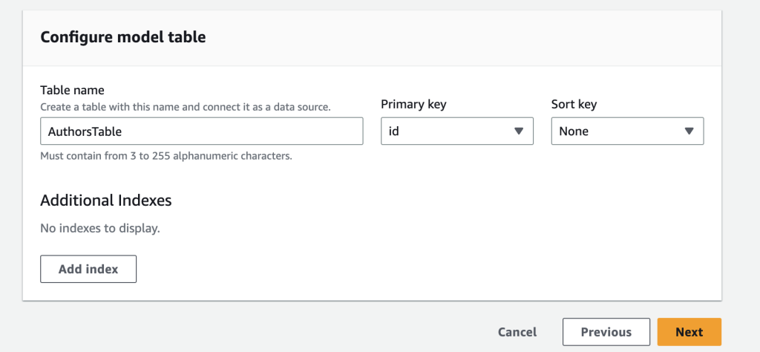Screen dimensions: 760x352
Task: Go back with the Previous button
Action: (606, 332)
